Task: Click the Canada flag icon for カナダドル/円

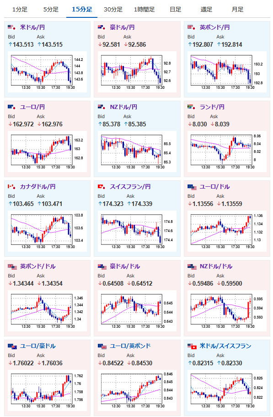Action: (12, 187)
